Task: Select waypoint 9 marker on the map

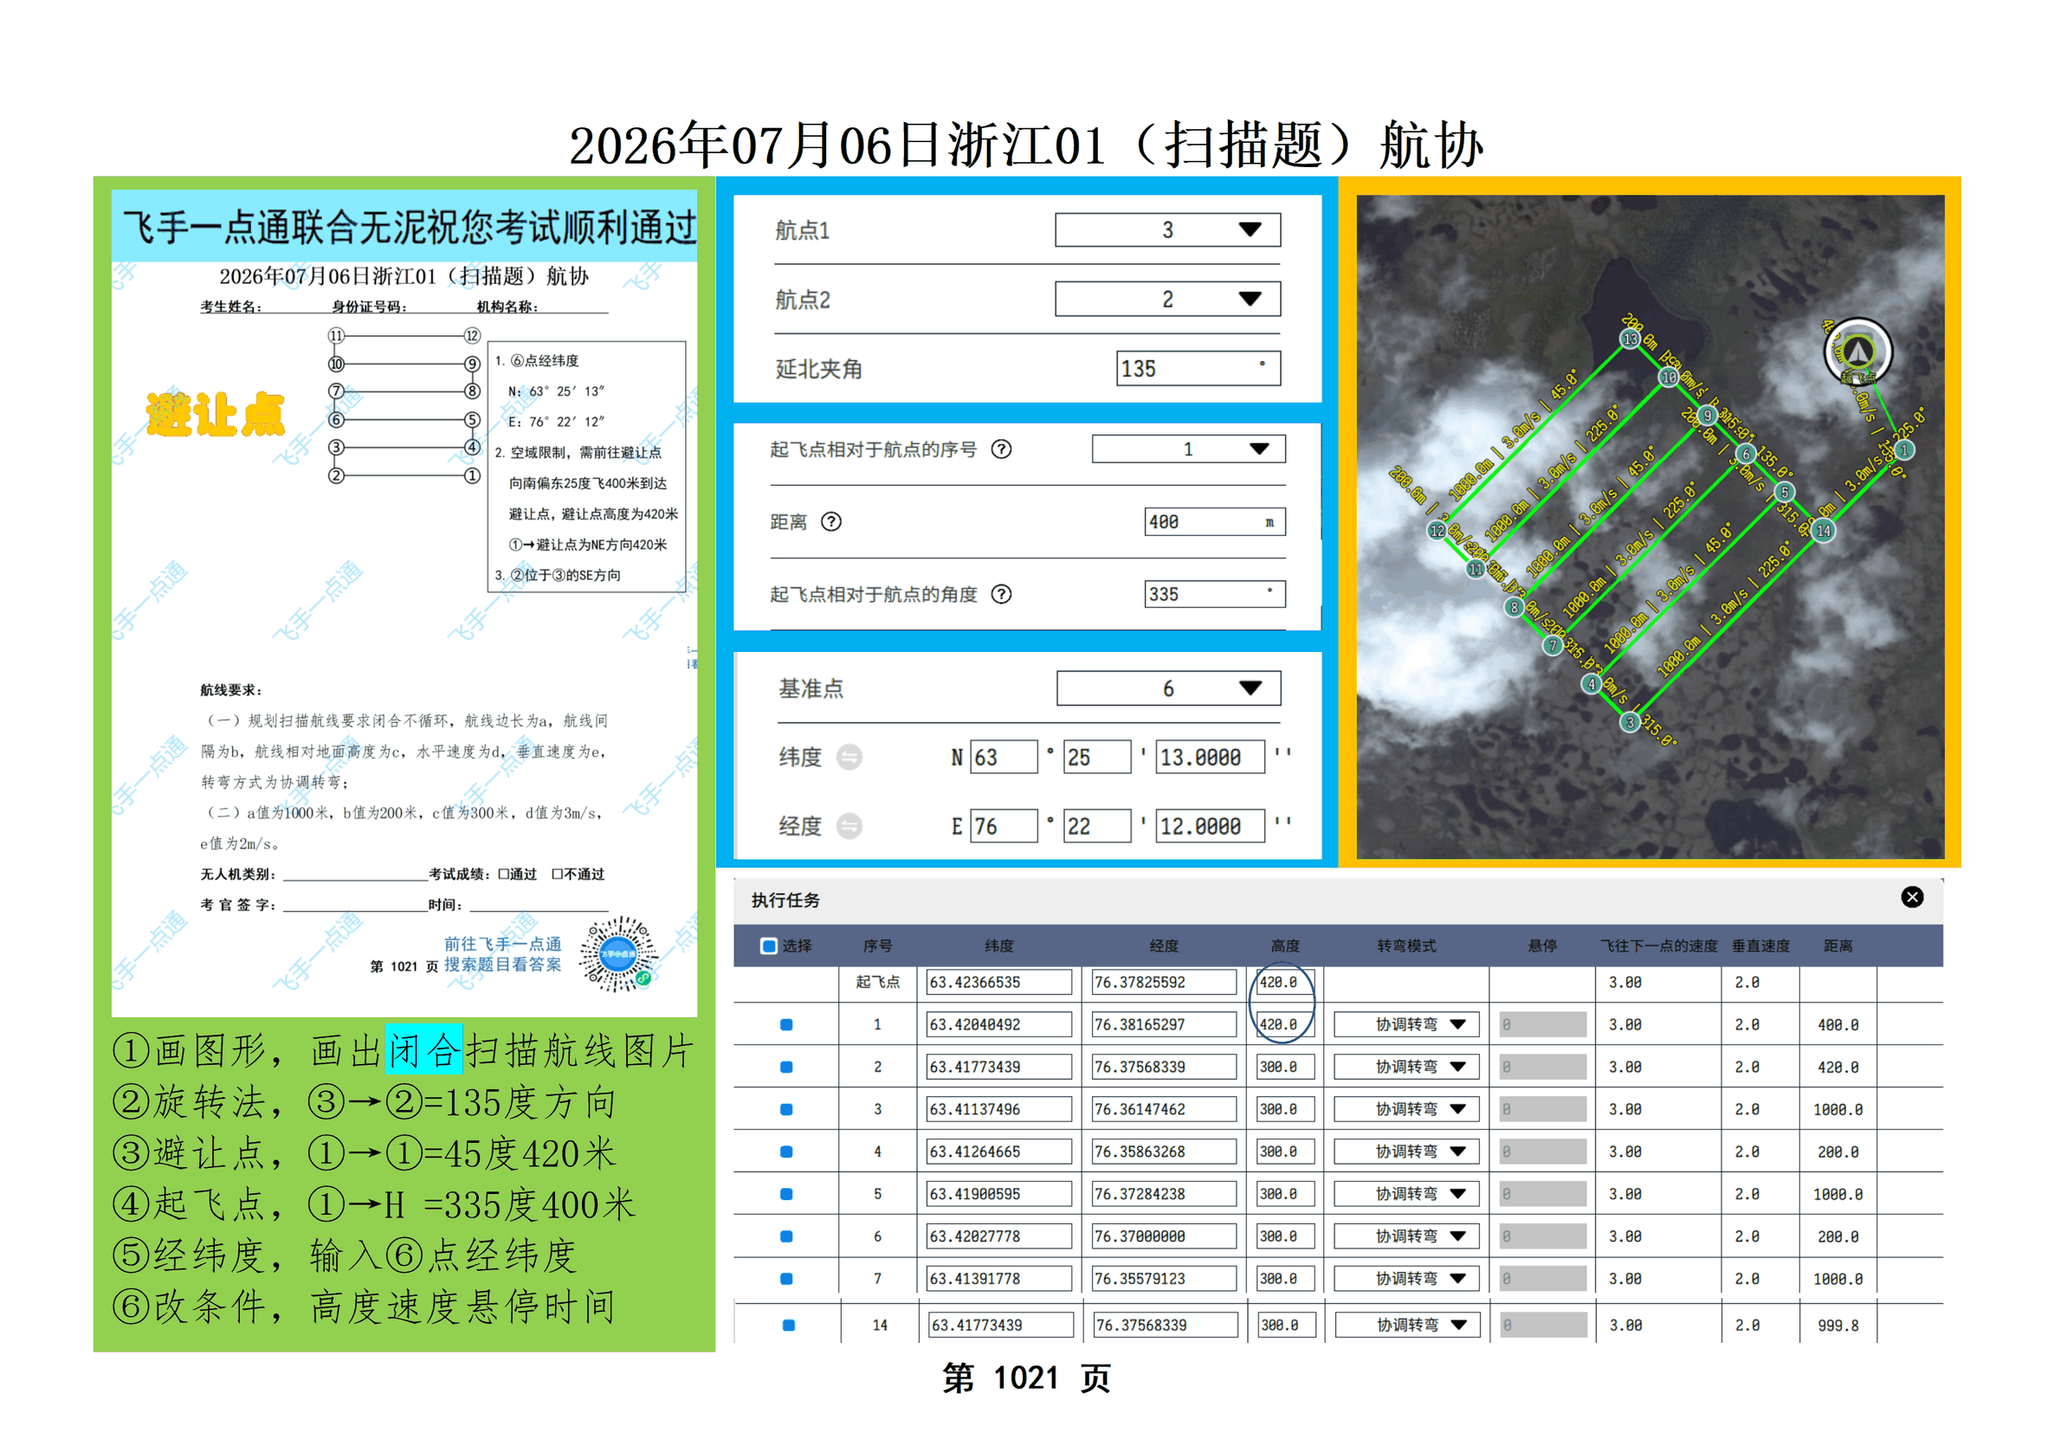Action: (x=1707, y=415)
